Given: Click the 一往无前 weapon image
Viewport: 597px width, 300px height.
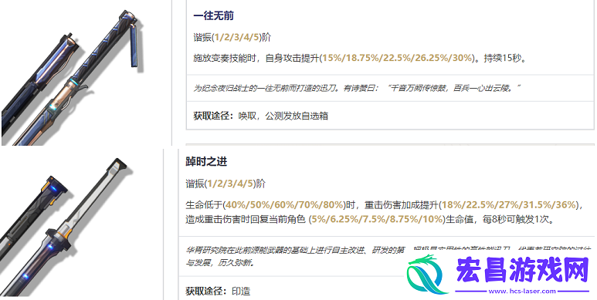Looking at the screenshot, I should (73, 78).
